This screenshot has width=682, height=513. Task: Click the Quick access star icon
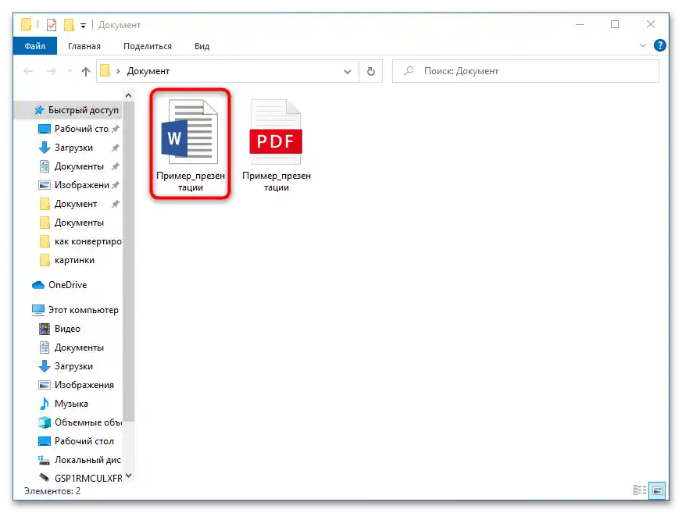[x=39, y=110]
